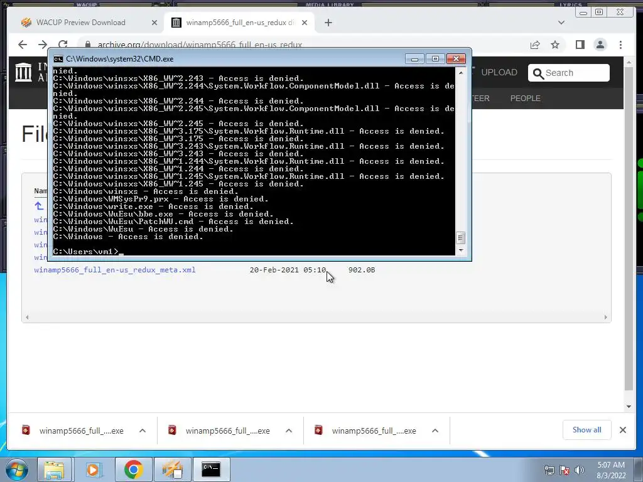Switch to WACUP Preview Download tab
643x482 pixels.
81,23
